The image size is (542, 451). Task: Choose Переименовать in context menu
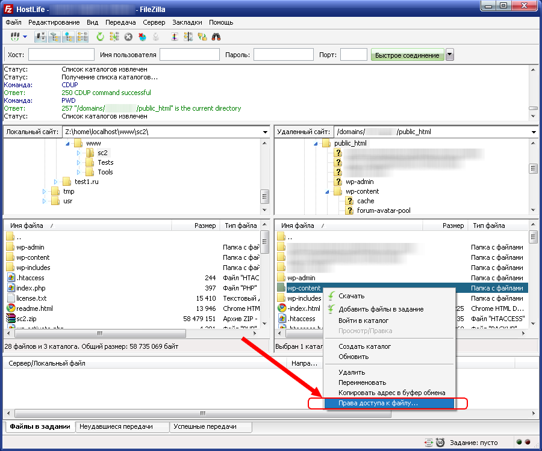(389, 382)
